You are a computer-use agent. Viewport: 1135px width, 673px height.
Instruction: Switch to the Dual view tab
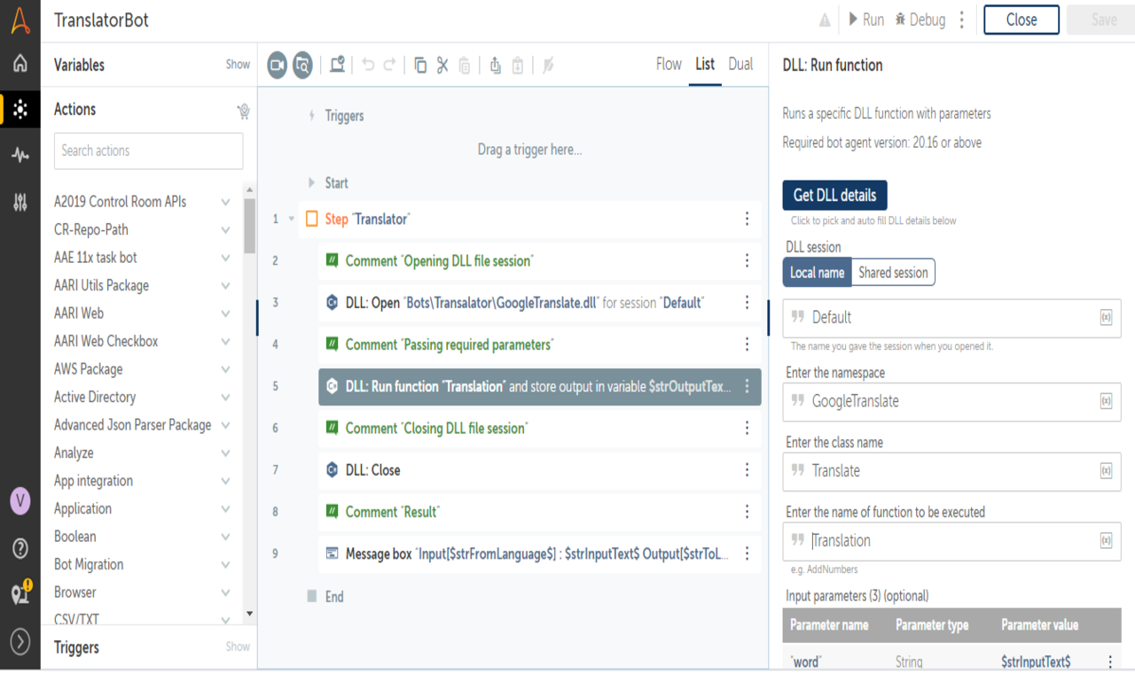(740, 64)
